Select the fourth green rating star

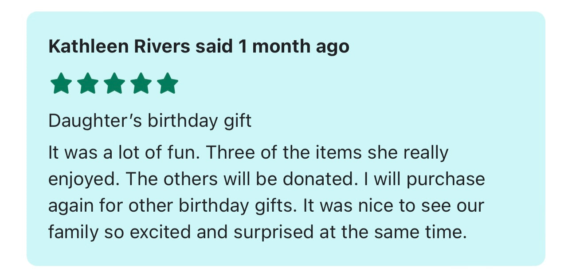click(x=141, y=84)
